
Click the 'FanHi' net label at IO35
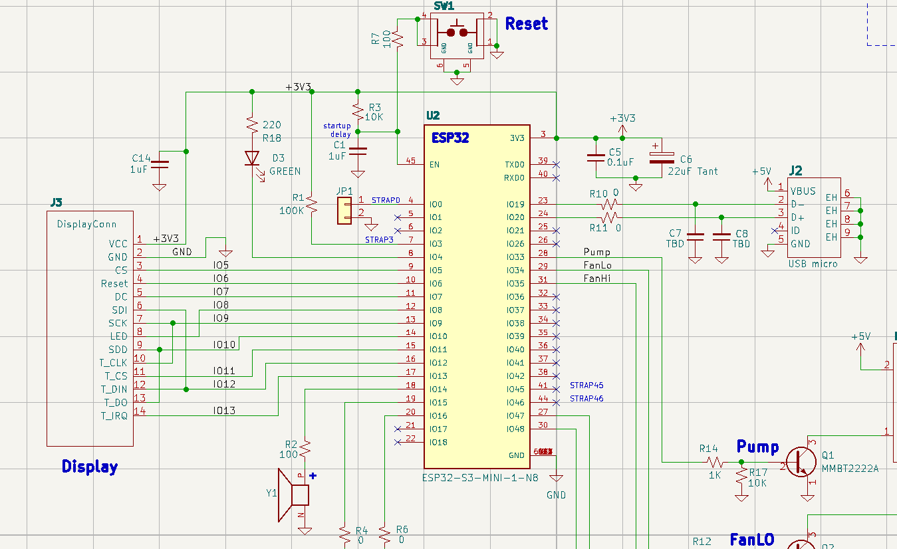tap(597, 279)
